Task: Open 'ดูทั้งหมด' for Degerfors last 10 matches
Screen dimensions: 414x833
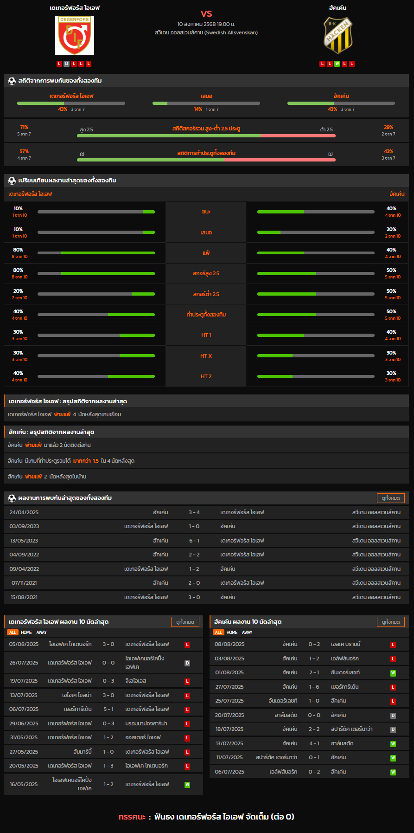Action: click(185, 622)
